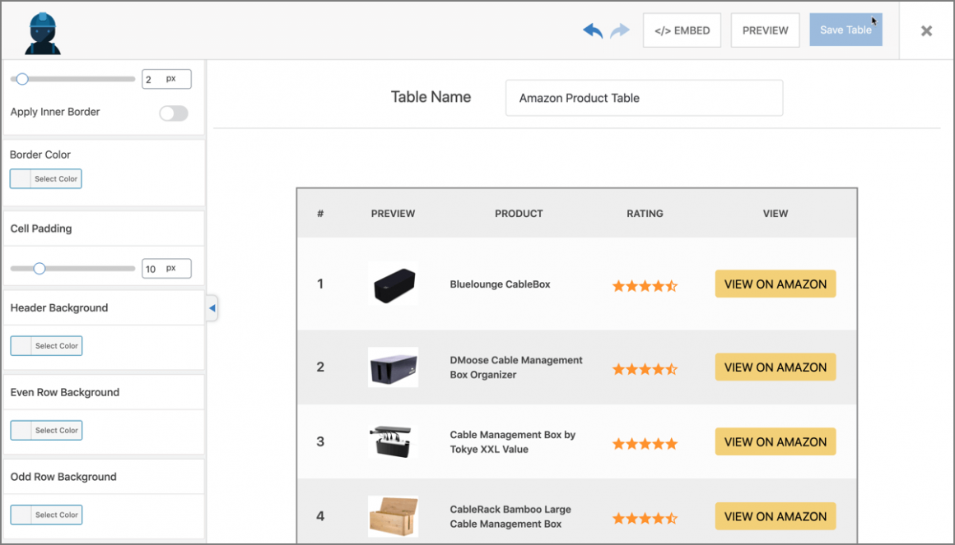This screenshot has width=955, height=545.
Task: Click the RATING column header
Action: pos(645,214)
